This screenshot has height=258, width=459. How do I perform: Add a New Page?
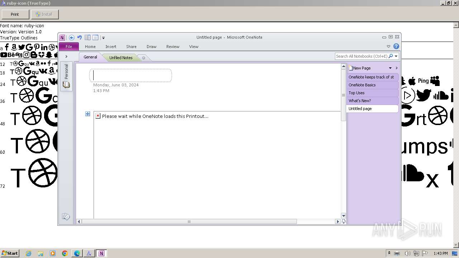click(360, 68)
